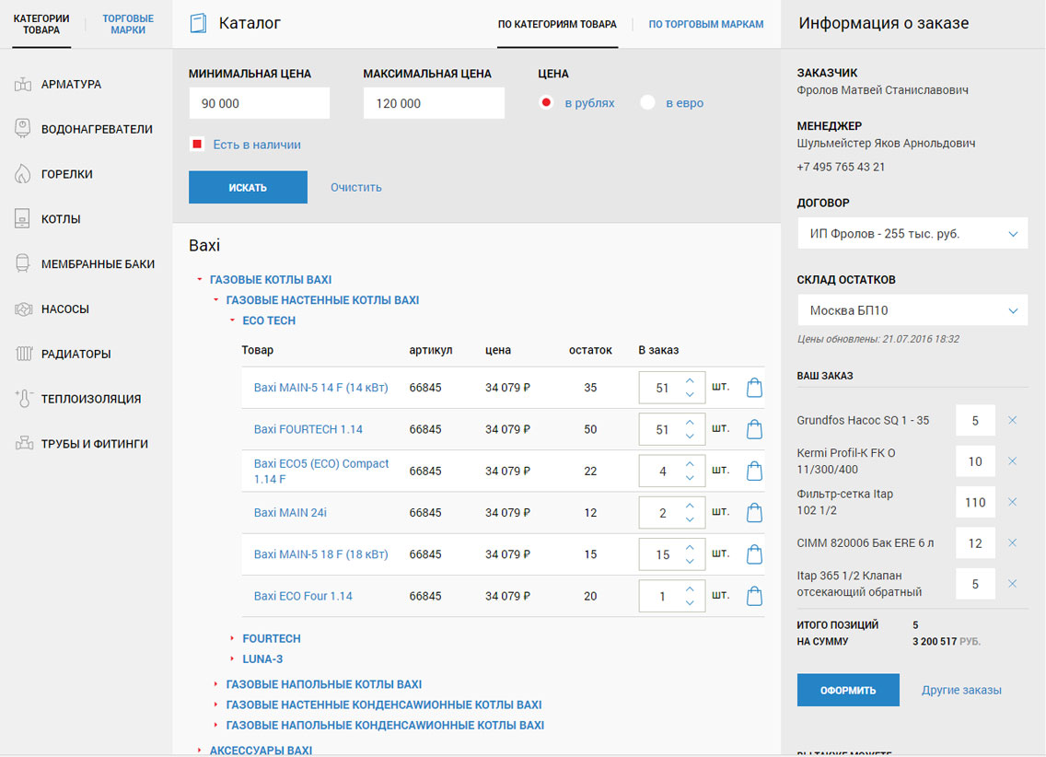Increase quantity for Baxi ECO5 Compact
This screenshot has height=757, width=1046.
point(690,464)
